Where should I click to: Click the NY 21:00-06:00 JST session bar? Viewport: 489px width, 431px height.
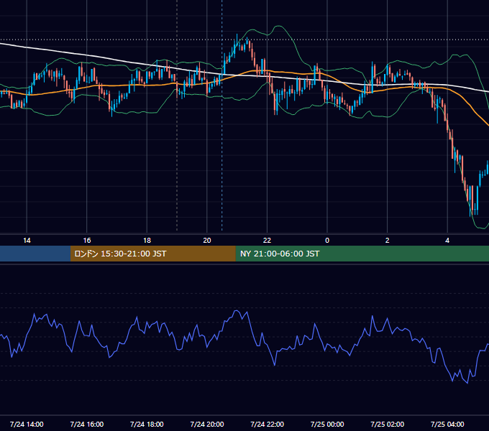pyautogui.click(x=362, y=254)
